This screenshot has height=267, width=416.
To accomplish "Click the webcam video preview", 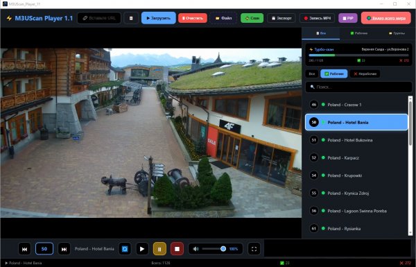I will tap(151, 132).
